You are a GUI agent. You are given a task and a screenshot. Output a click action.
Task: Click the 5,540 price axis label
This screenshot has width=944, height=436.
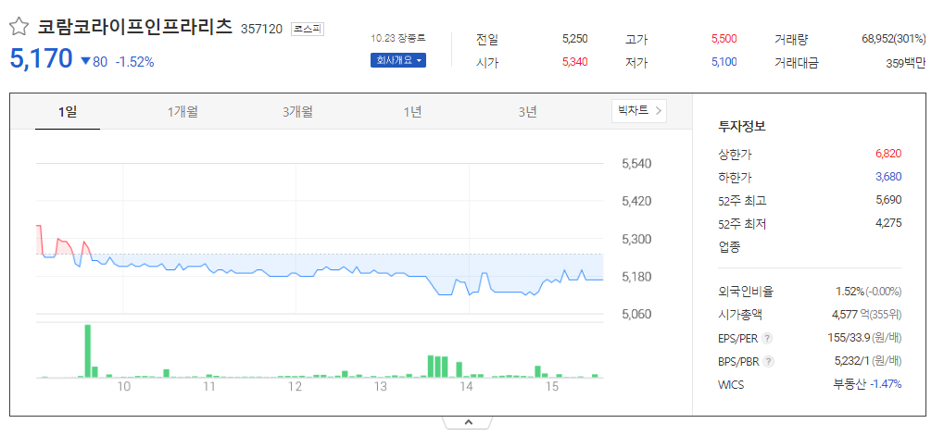[x=637, y=164]
